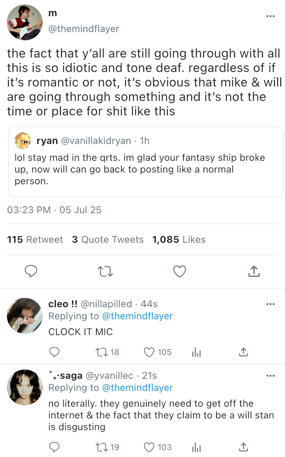Share the main tweet by m
Viewport: 285px width, 457px height.
click(x=254, y=272)
